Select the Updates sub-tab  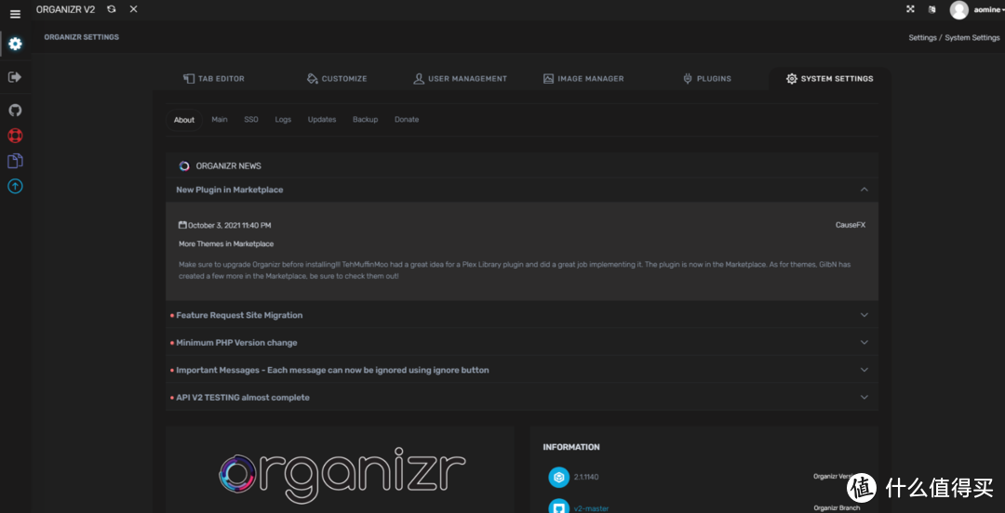tap(322, 120)
